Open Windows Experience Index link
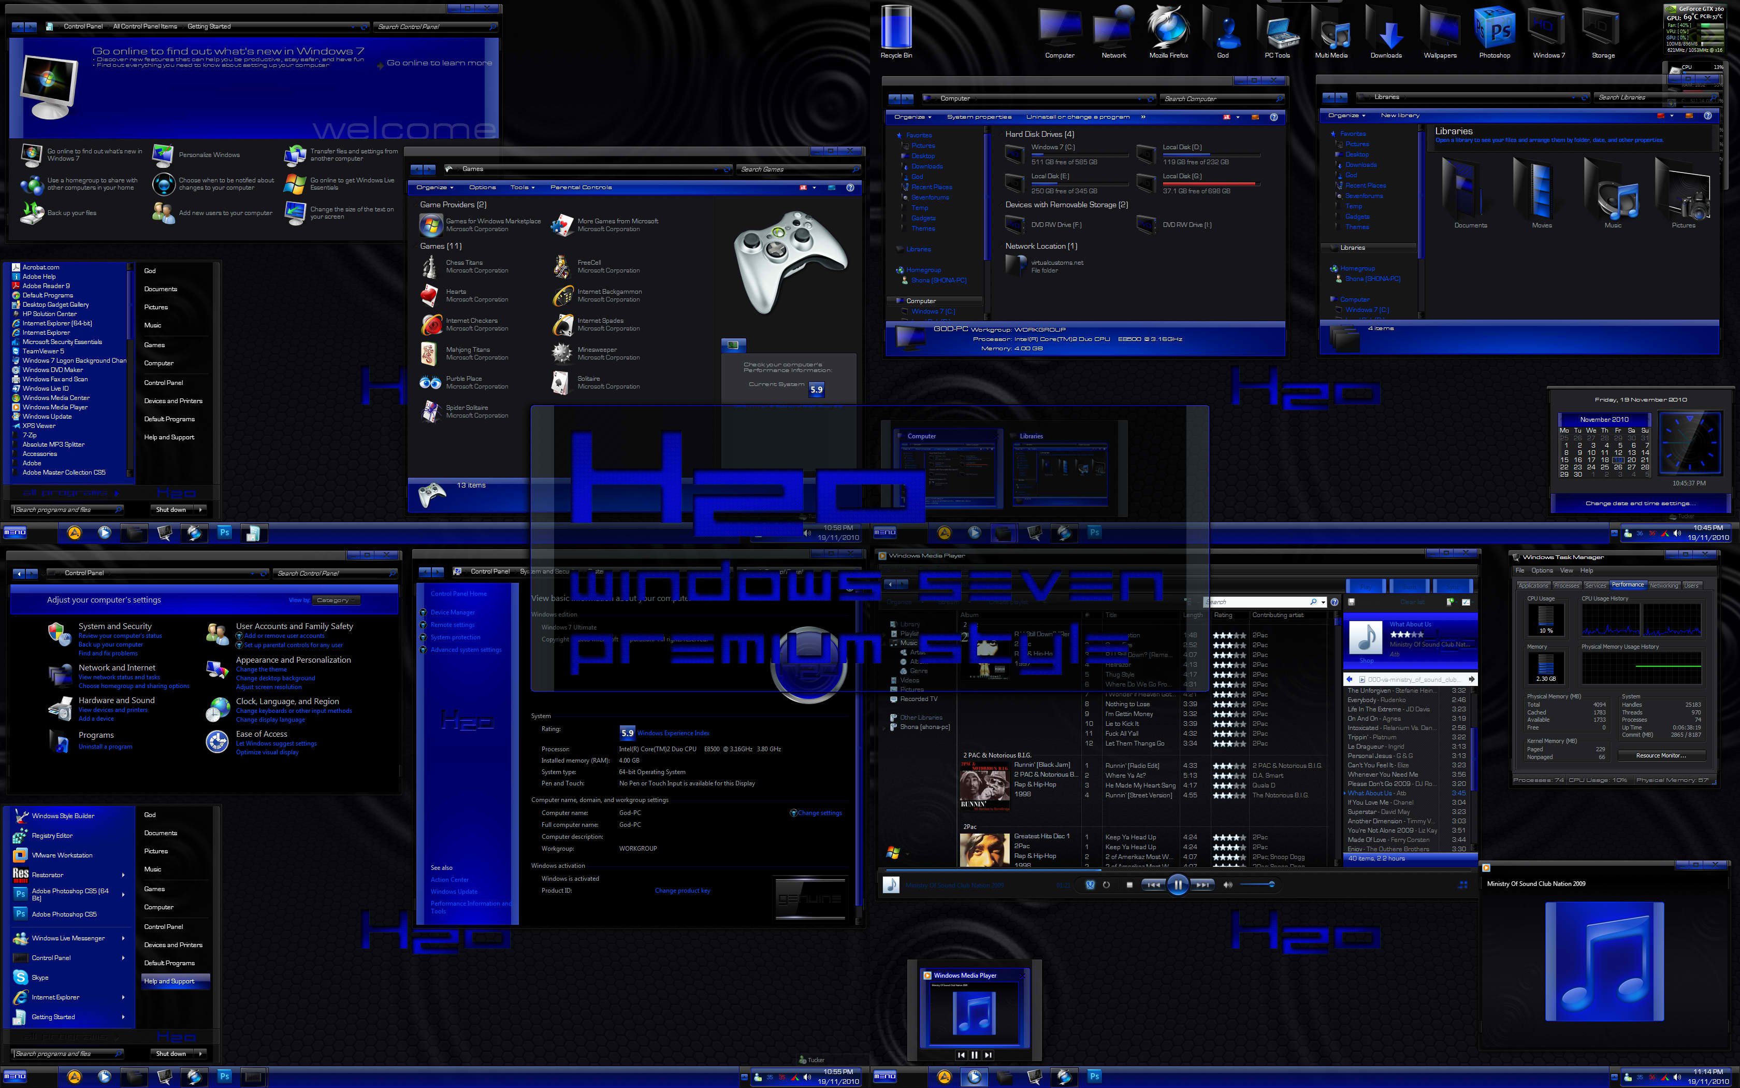Image resolution: width=1740 pixels, height=1088 pixels. (x=673, y=733)
